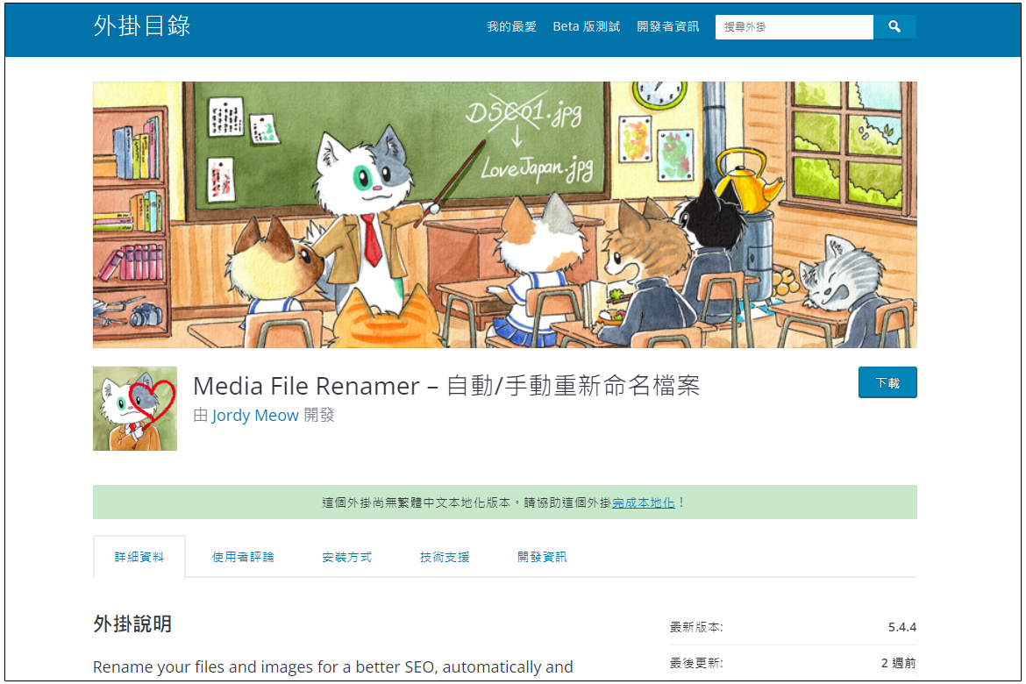Click the classroom cats banner image

point(504,215)
